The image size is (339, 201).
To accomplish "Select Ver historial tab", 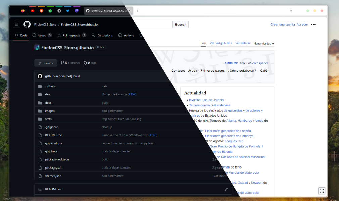I will point(243,43).
